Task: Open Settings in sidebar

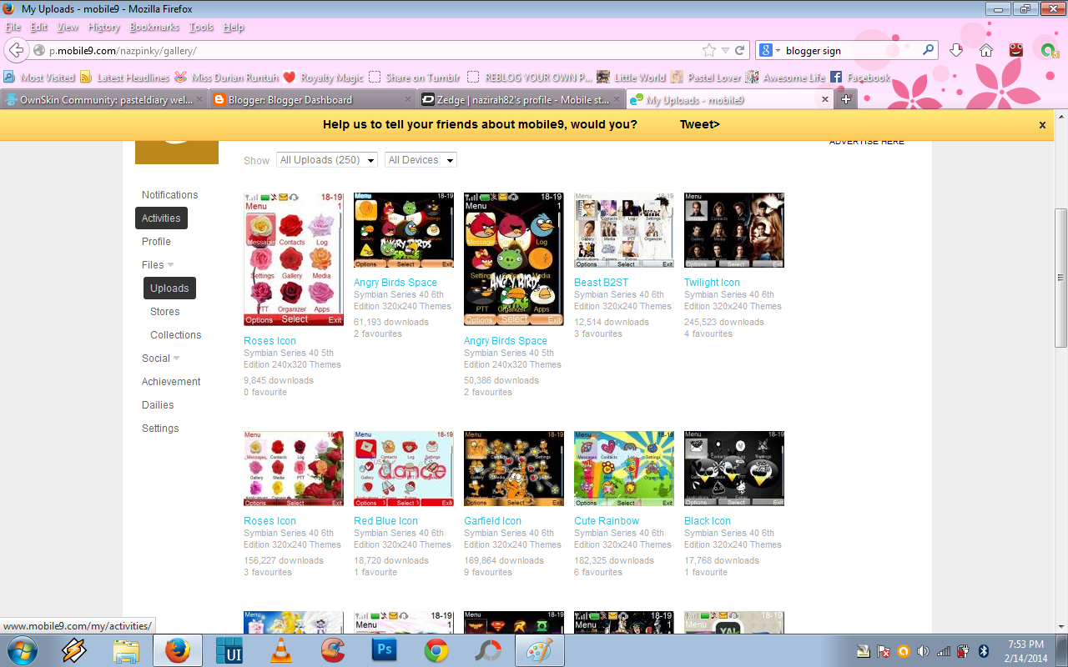Action: coord(160,429)
